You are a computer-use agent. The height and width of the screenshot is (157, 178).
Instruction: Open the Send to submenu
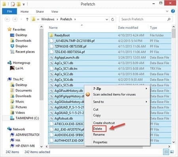coord(117,102)
